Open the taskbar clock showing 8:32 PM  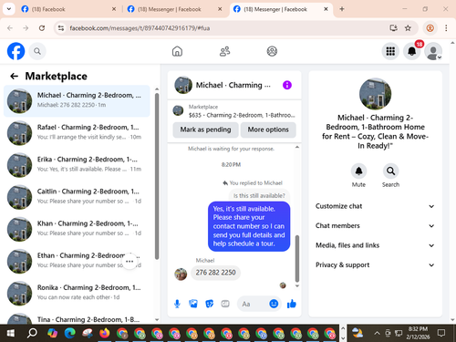click(x=418, y=333)
